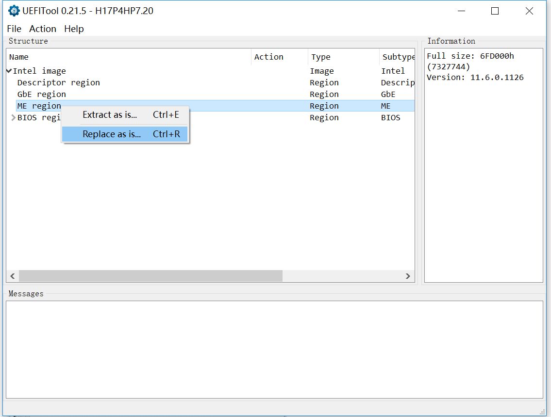The width and height of the screenshot is (551, 417).
Task: Maximize the UEFITool window
Action: [495, 11]
